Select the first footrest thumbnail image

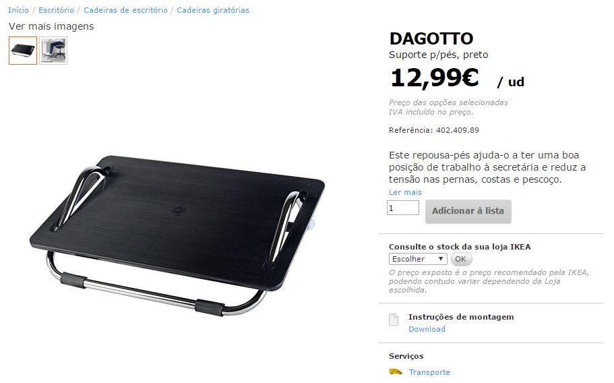23,51
